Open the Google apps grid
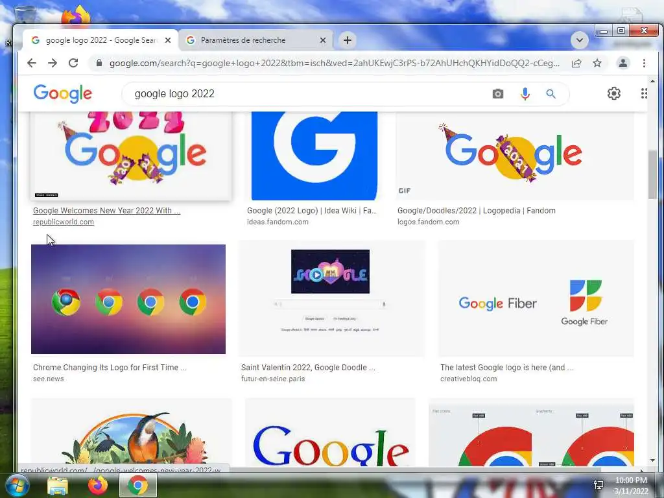664x498 pixels. coord(644,93)
